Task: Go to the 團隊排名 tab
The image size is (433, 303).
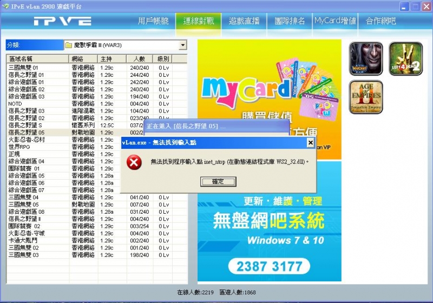Action: pos(290,21)
